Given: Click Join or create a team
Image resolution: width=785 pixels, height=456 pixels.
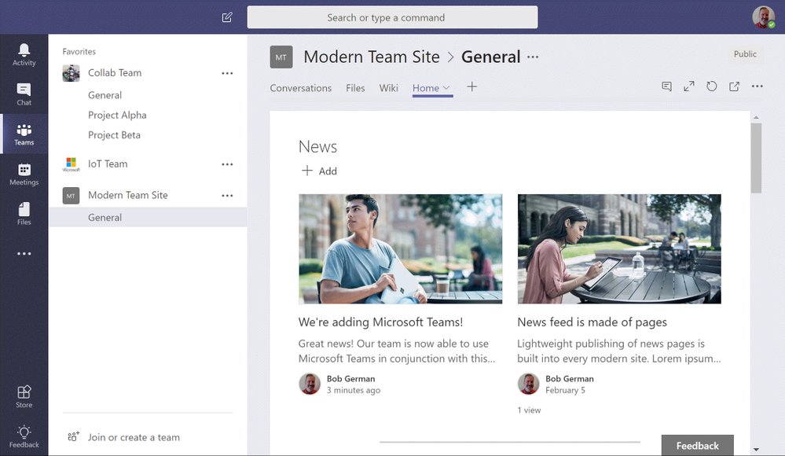Looking at the screenshot, I should pyautogui.click(x=134, y=437).
